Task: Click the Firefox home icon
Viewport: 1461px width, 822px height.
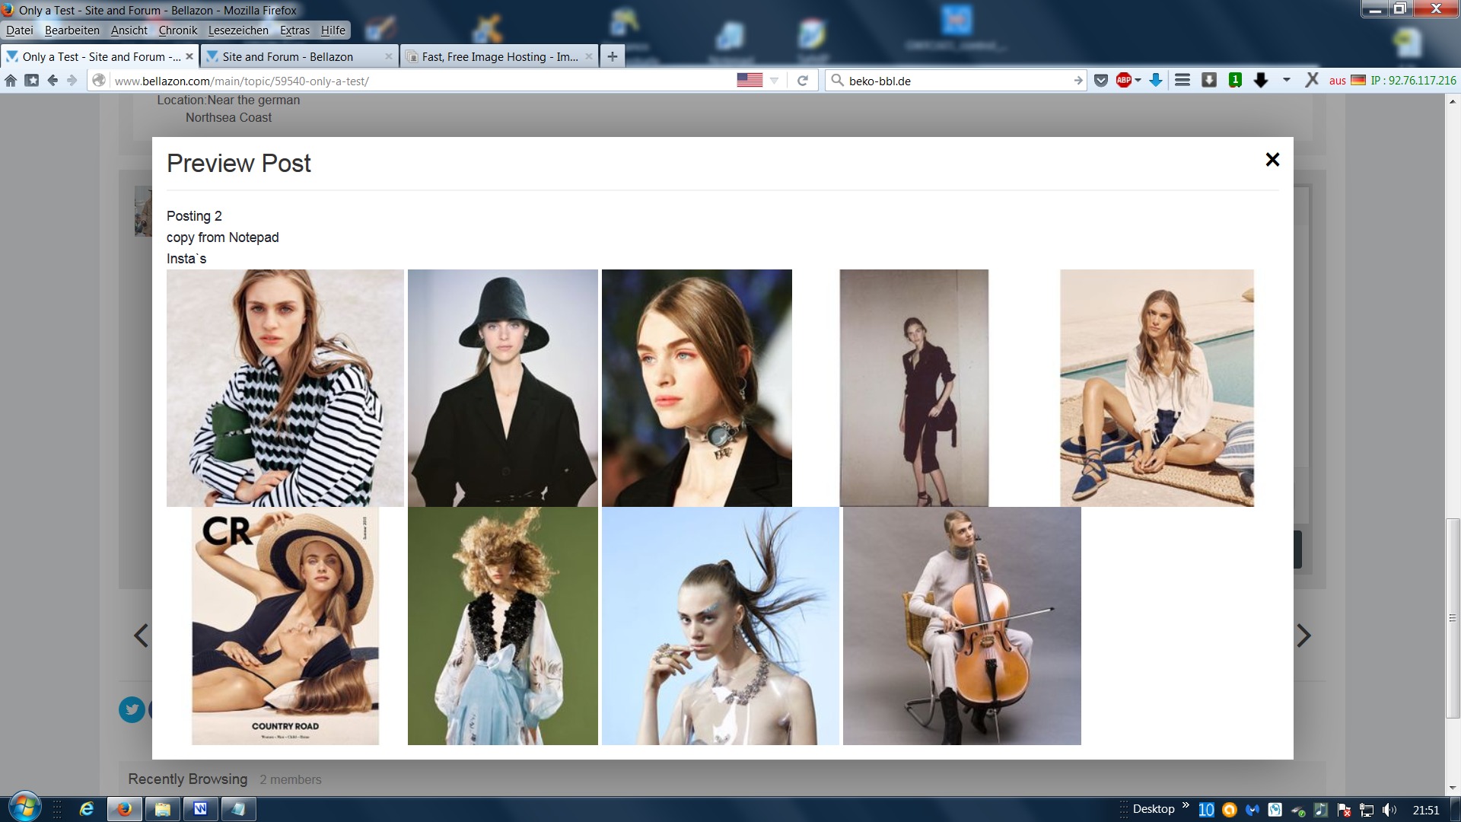Action: pos(11,81)
